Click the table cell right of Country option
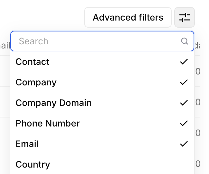209x174 pixels. [x=198, y=164]
